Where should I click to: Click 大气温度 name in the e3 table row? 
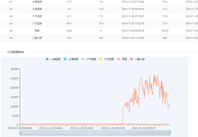coord(37,16)
